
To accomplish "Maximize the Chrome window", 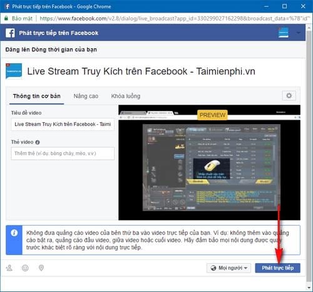I will click(284, 6).
